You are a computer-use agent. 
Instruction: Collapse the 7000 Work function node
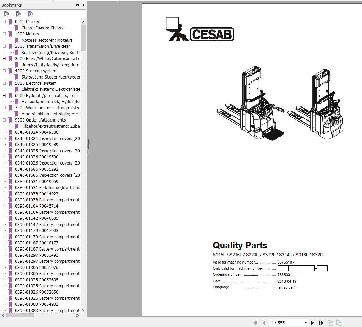tap(4, 108)
